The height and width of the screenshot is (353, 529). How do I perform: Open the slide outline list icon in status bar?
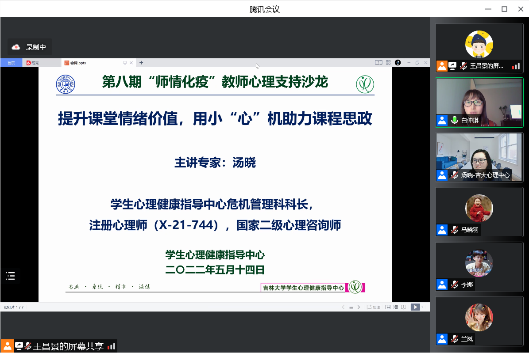pyautogui.click(x=351, y=307)
